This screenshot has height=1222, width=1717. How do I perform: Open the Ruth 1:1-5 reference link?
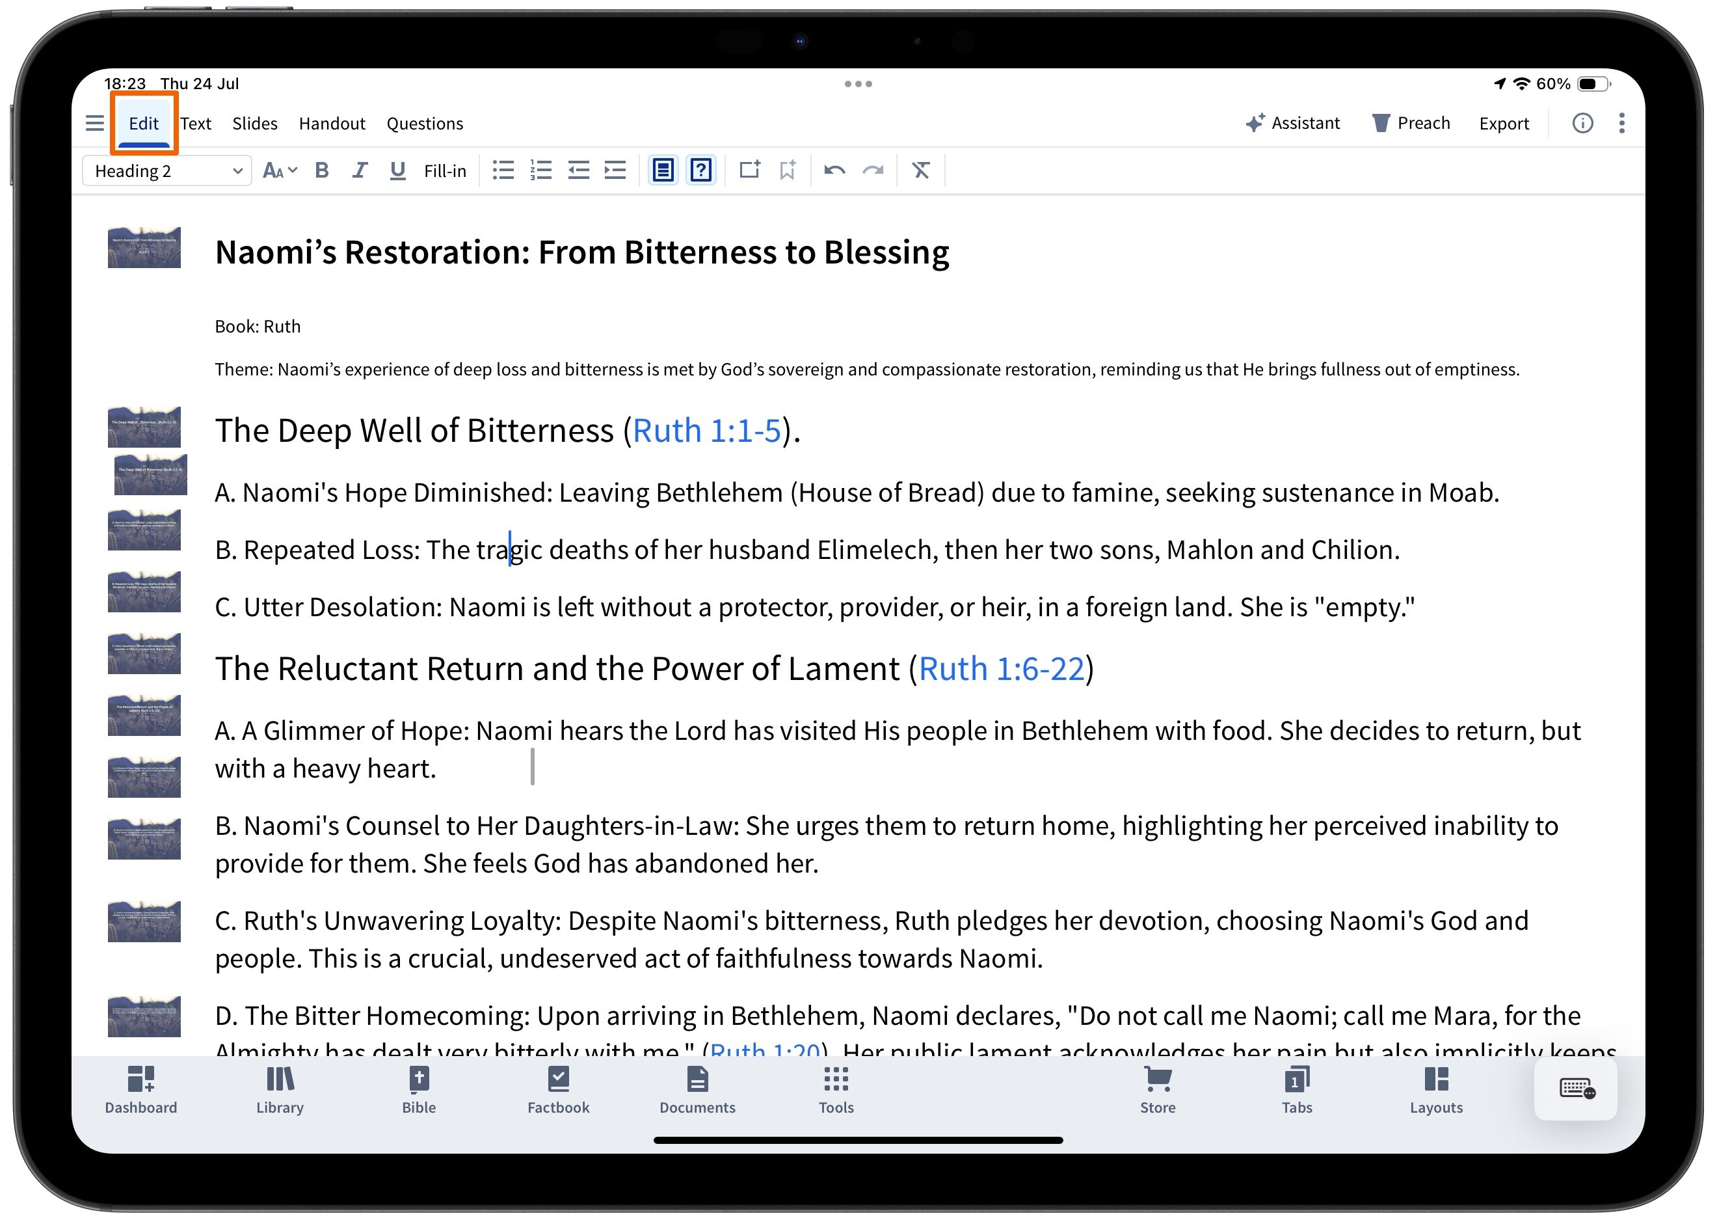(706, 431)
